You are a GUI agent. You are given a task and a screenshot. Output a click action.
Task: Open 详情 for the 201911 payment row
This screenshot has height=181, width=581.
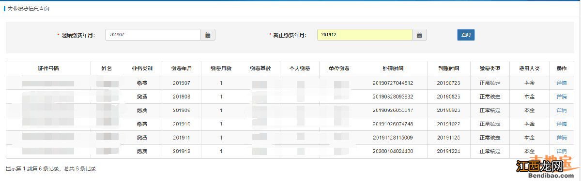point(562,138)
